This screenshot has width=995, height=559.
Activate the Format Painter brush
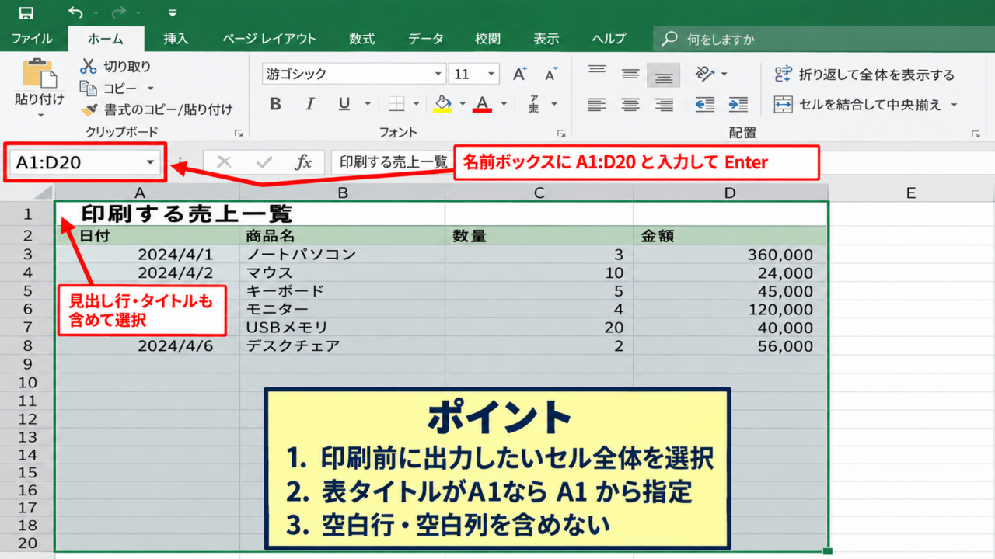pyautogui.click(x=89, y=110)
